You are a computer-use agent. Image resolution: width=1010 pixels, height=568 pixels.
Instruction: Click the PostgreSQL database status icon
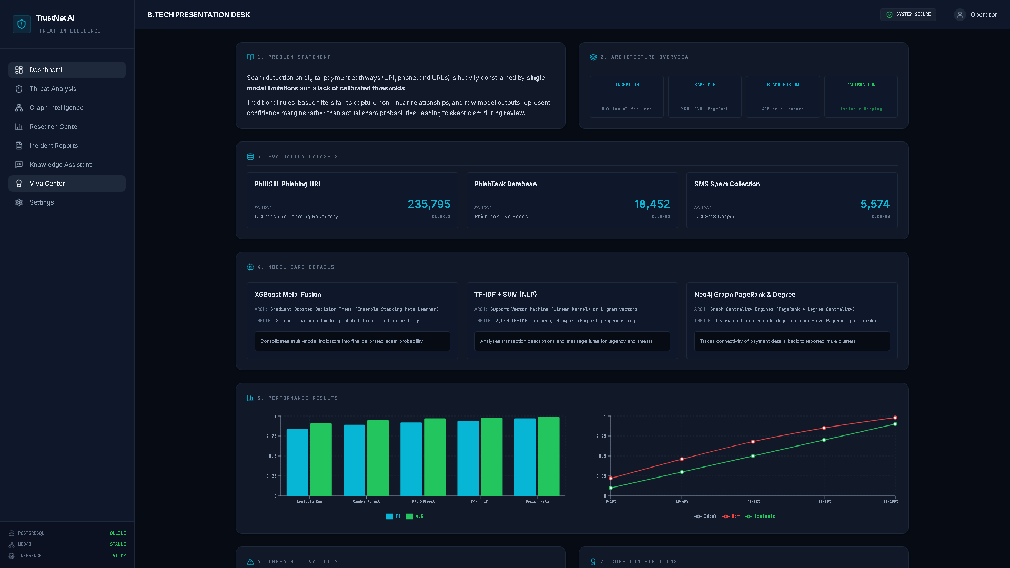tap(12, 533)
